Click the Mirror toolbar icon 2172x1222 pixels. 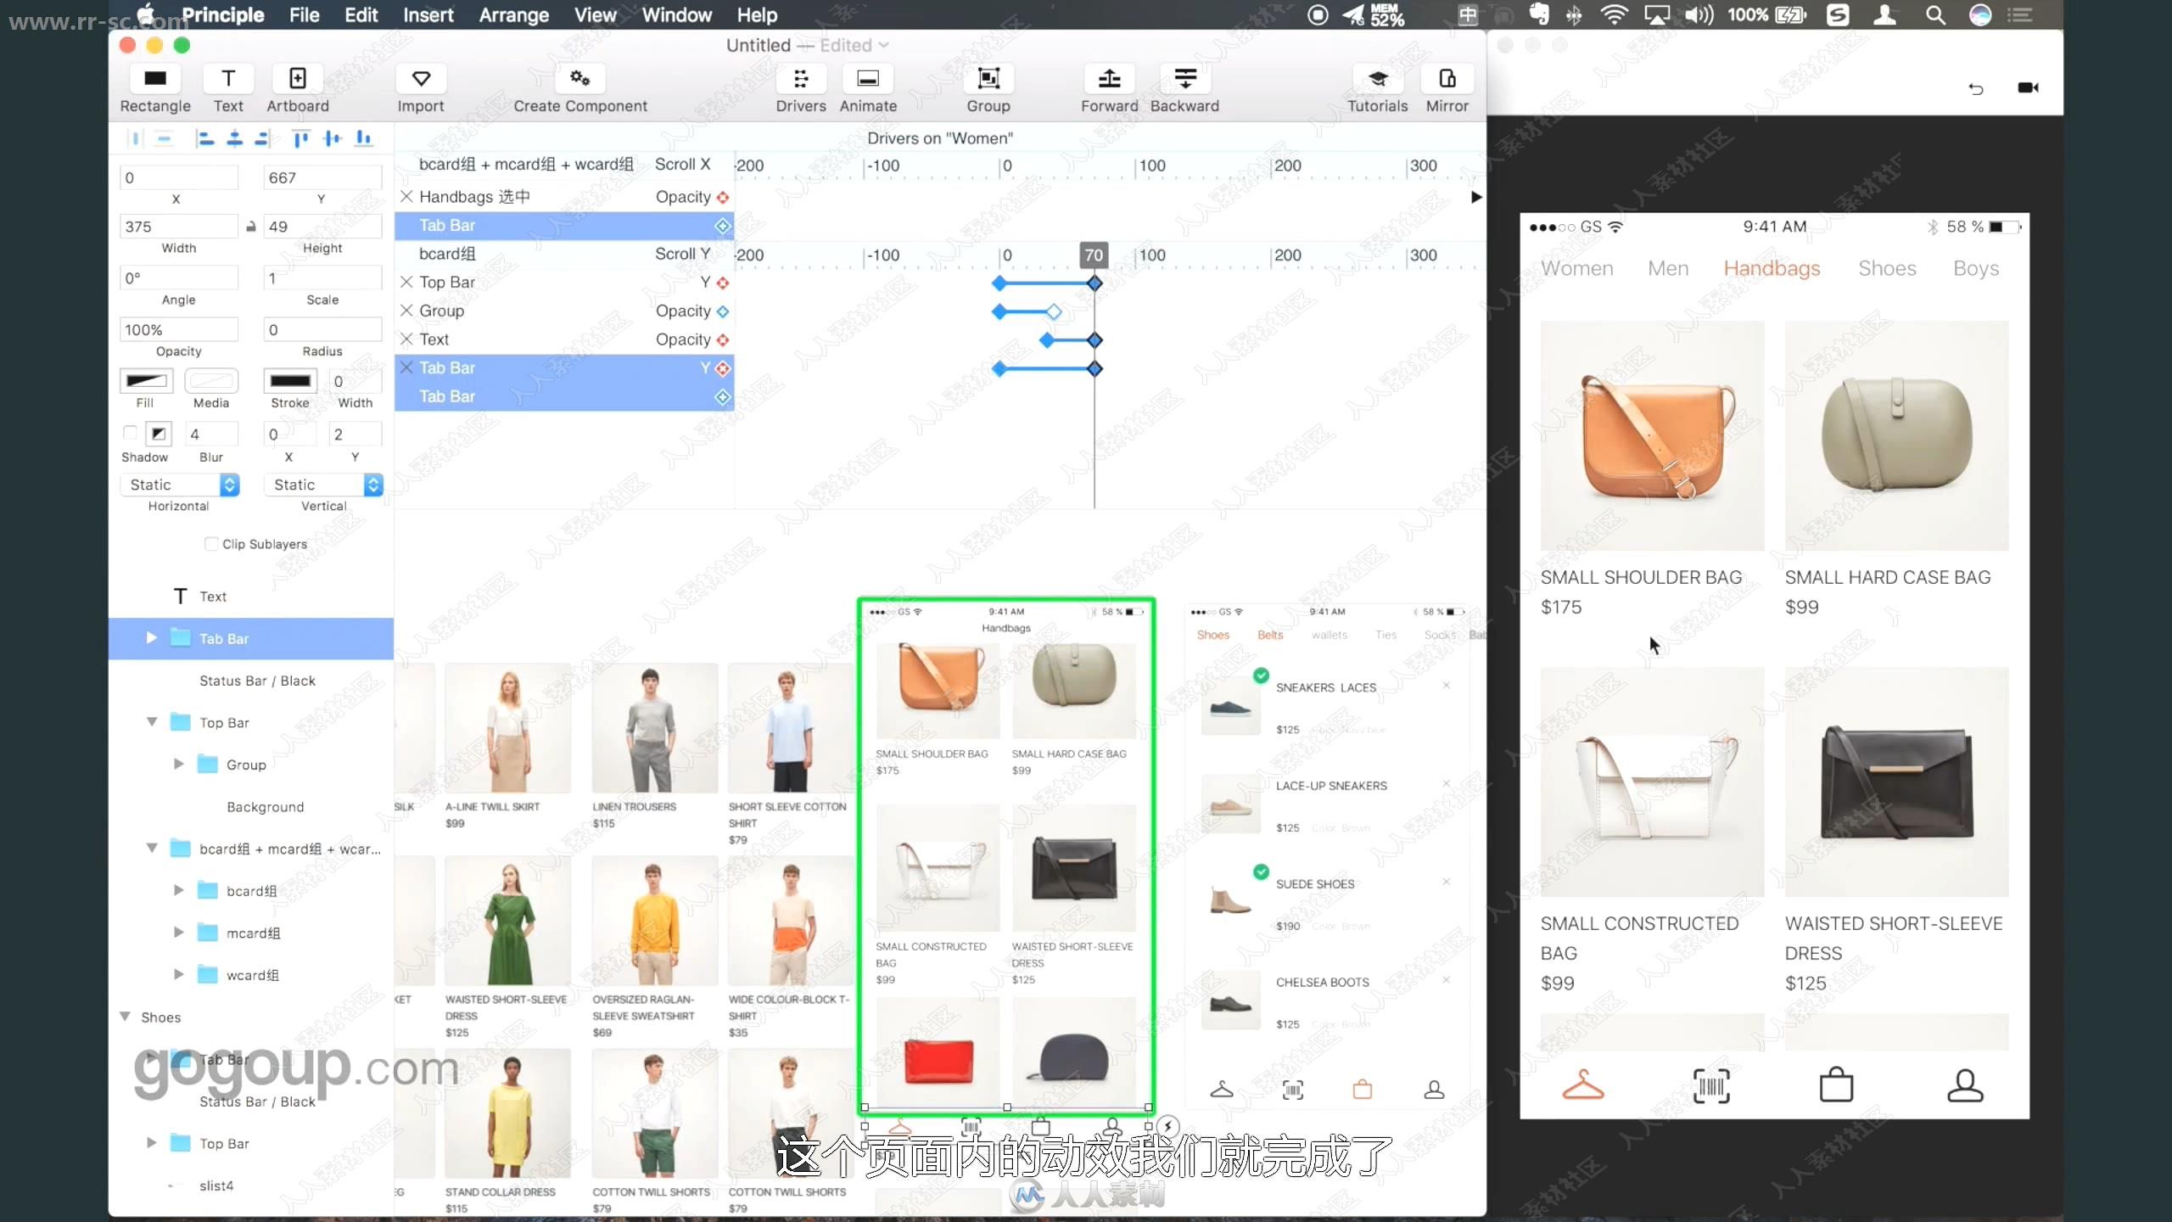click(x=1447, y=79)
